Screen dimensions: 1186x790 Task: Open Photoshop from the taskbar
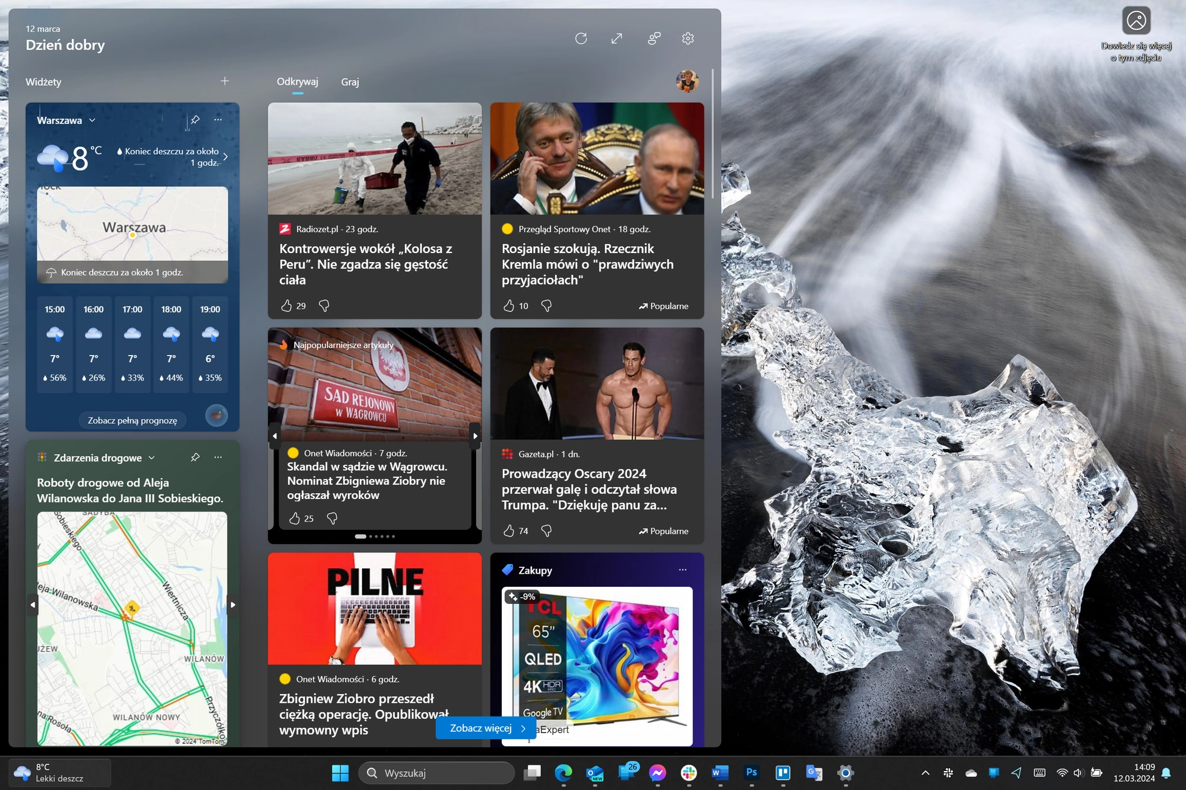tap(751, 773)
